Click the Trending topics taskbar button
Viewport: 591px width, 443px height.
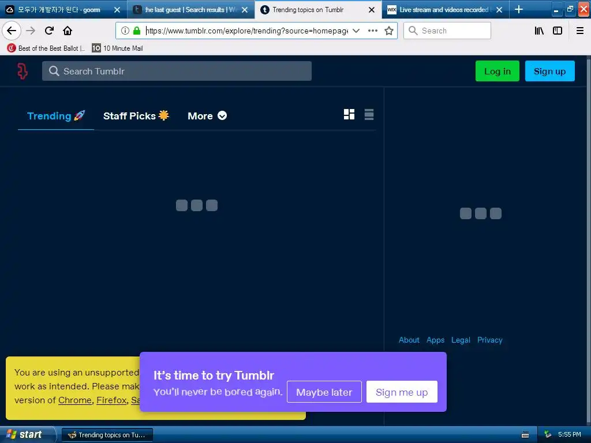107,435
